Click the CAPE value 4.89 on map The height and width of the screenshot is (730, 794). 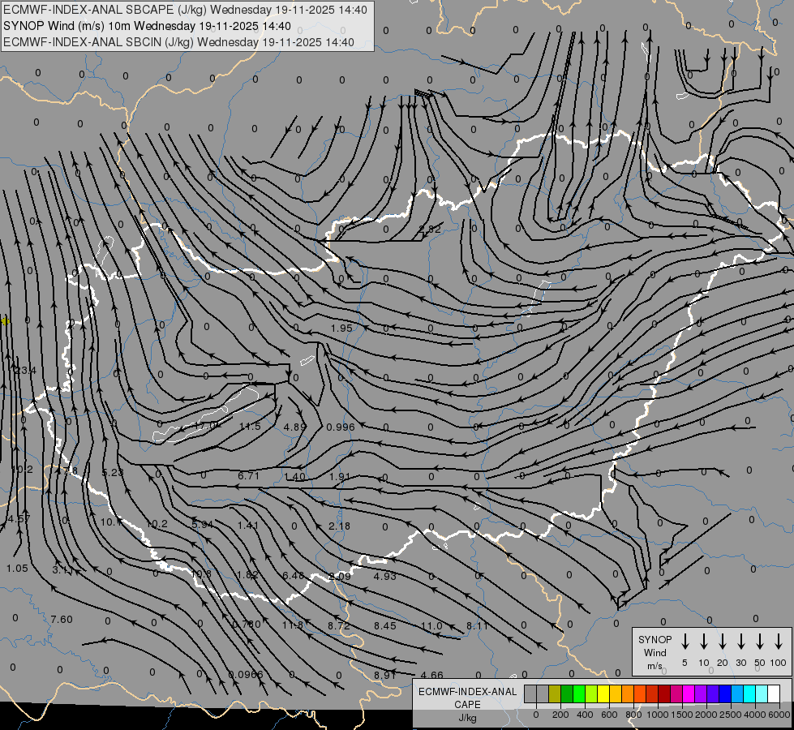tap(294, 427)
